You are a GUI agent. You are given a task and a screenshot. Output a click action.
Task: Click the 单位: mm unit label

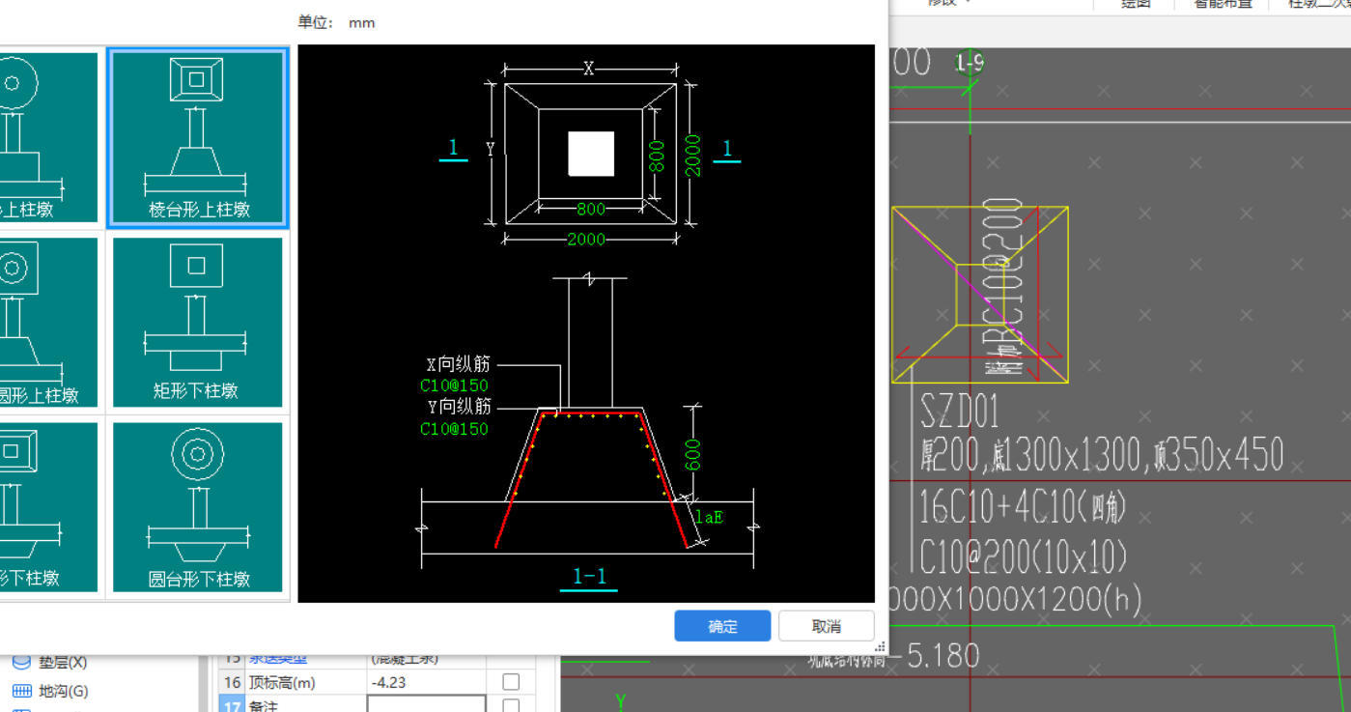(x=336, y=22)
